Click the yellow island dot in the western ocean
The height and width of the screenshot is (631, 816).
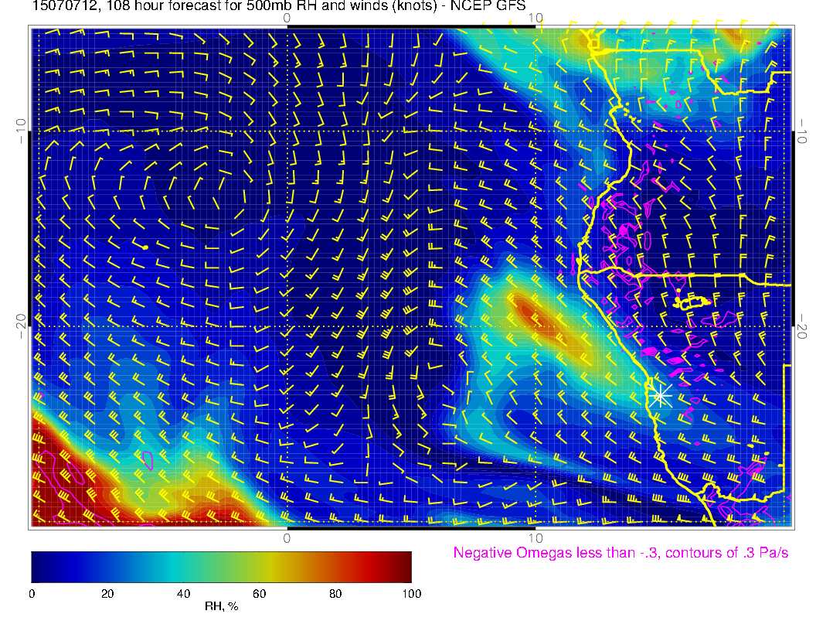(145, 247)
